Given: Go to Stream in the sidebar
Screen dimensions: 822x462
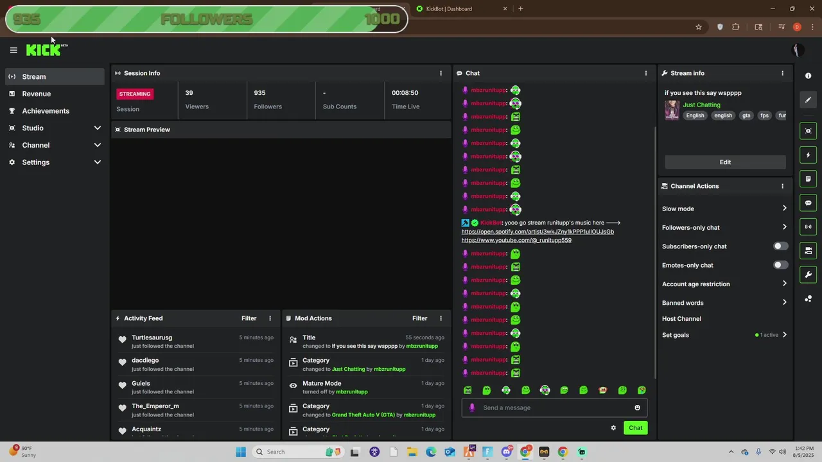Looking at the screenshot, I should click(55, 76).
